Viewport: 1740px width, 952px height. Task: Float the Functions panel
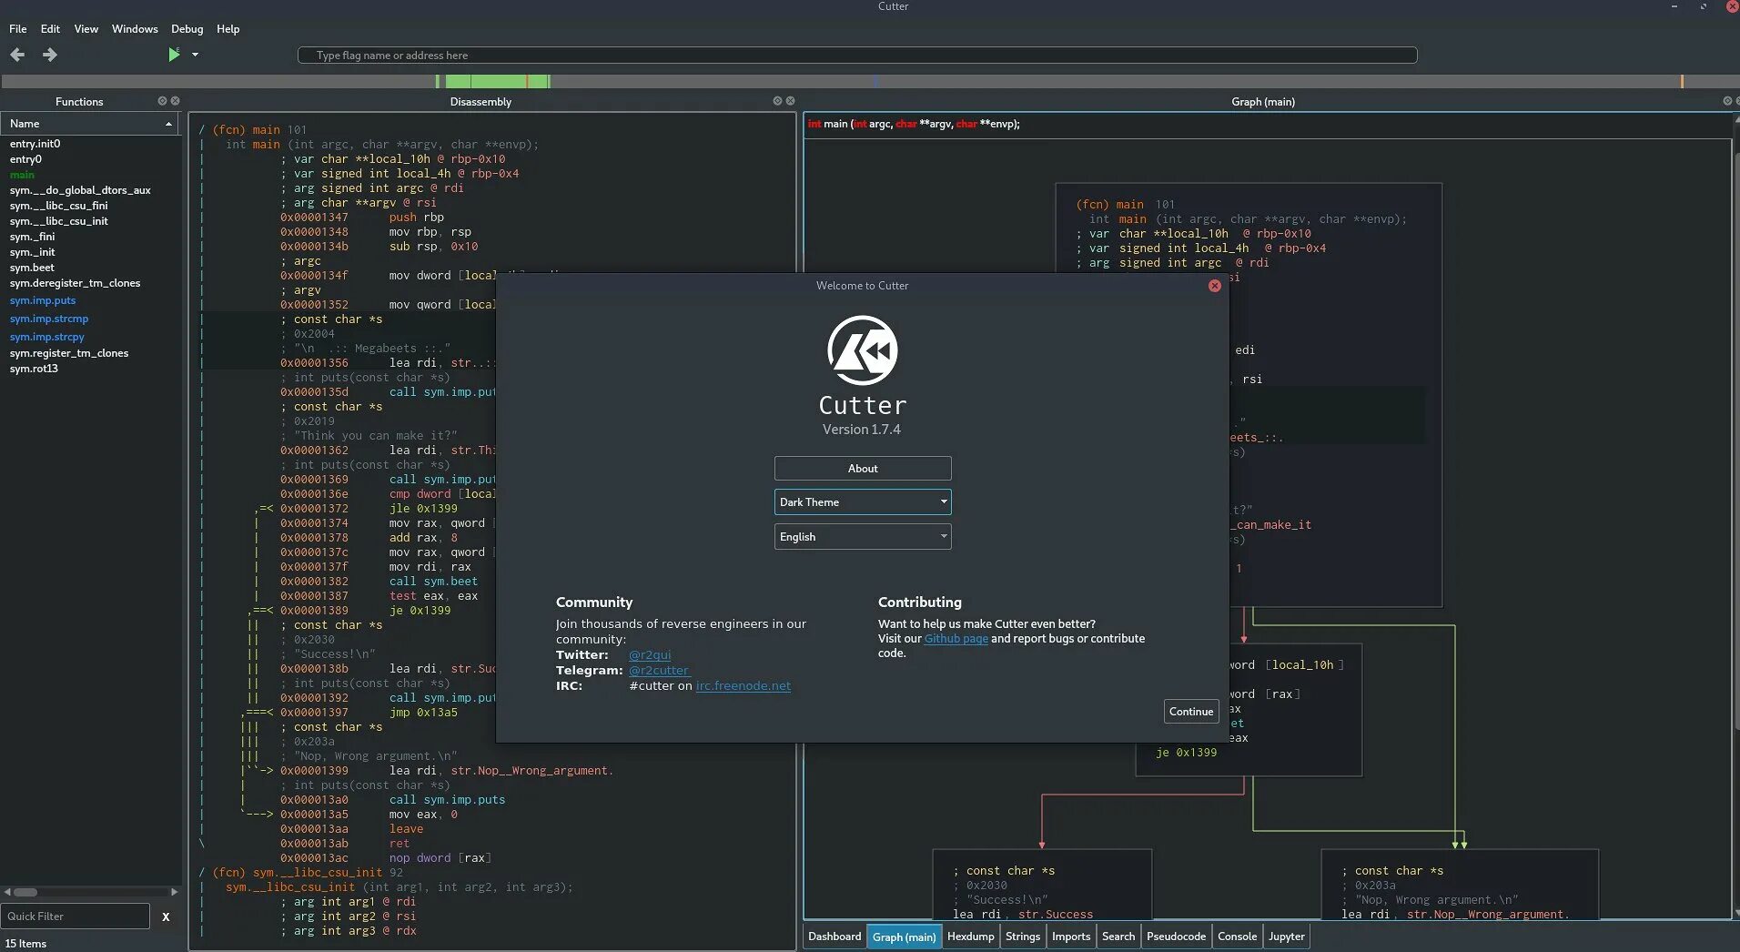[162, 101]
